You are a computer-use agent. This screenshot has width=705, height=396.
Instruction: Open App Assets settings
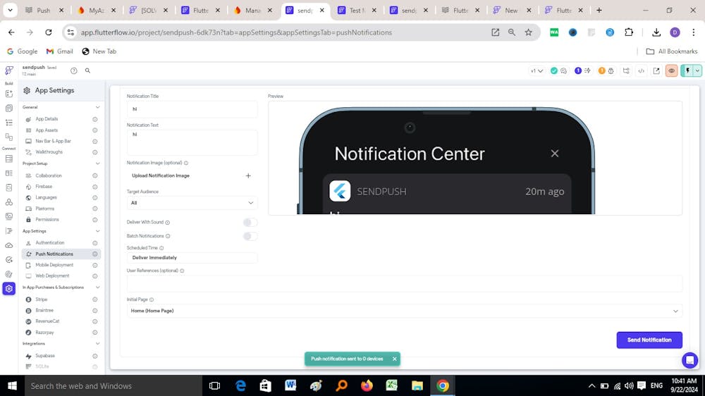click(x=47, y=130)
